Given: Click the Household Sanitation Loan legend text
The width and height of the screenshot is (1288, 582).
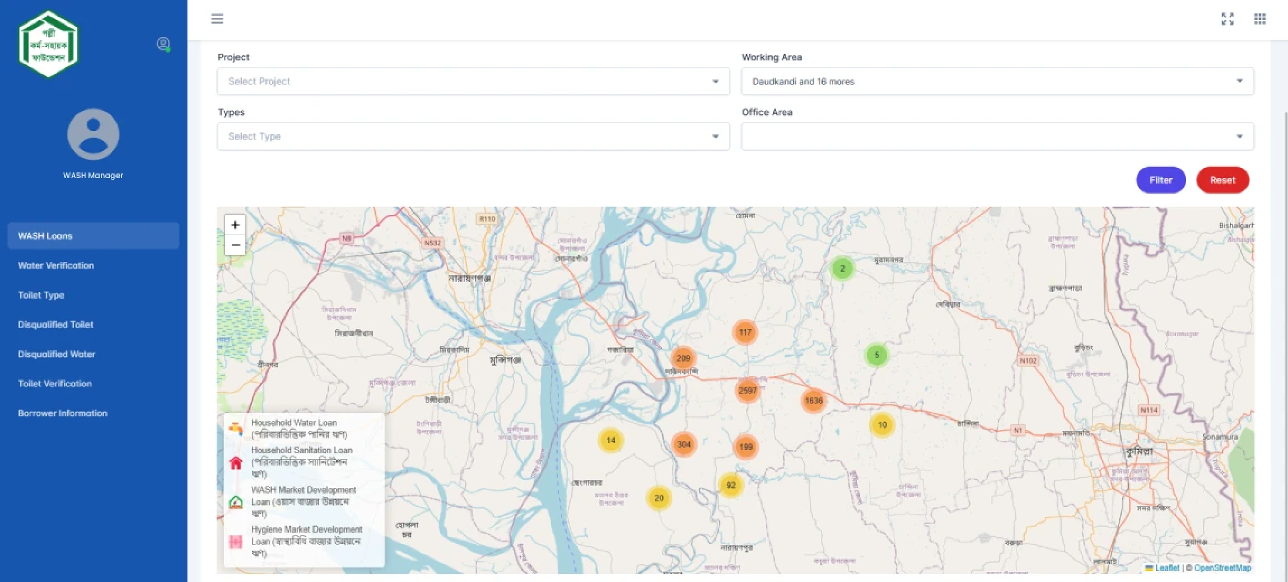Looking at the screenshot, I should [x=302, y=462].
